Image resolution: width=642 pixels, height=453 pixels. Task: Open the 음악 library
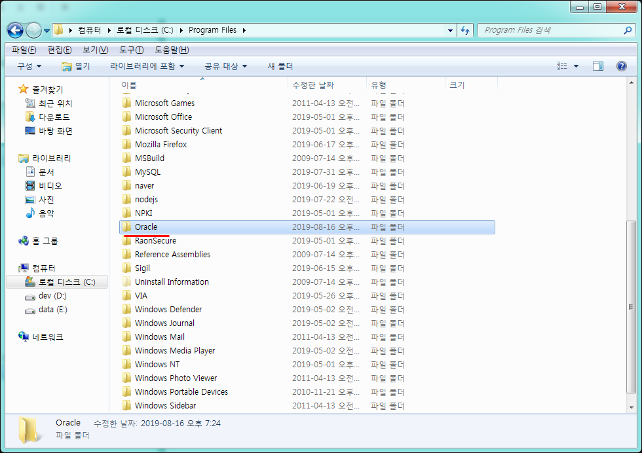(47, 213)
